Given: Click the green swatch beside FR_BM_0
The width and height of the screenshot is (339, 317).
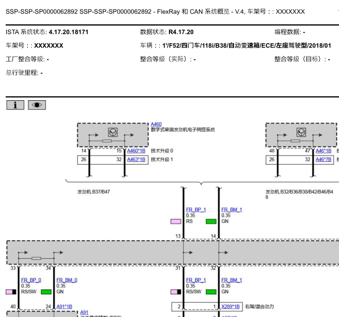Looking at the screenshot, I should 46,292.
